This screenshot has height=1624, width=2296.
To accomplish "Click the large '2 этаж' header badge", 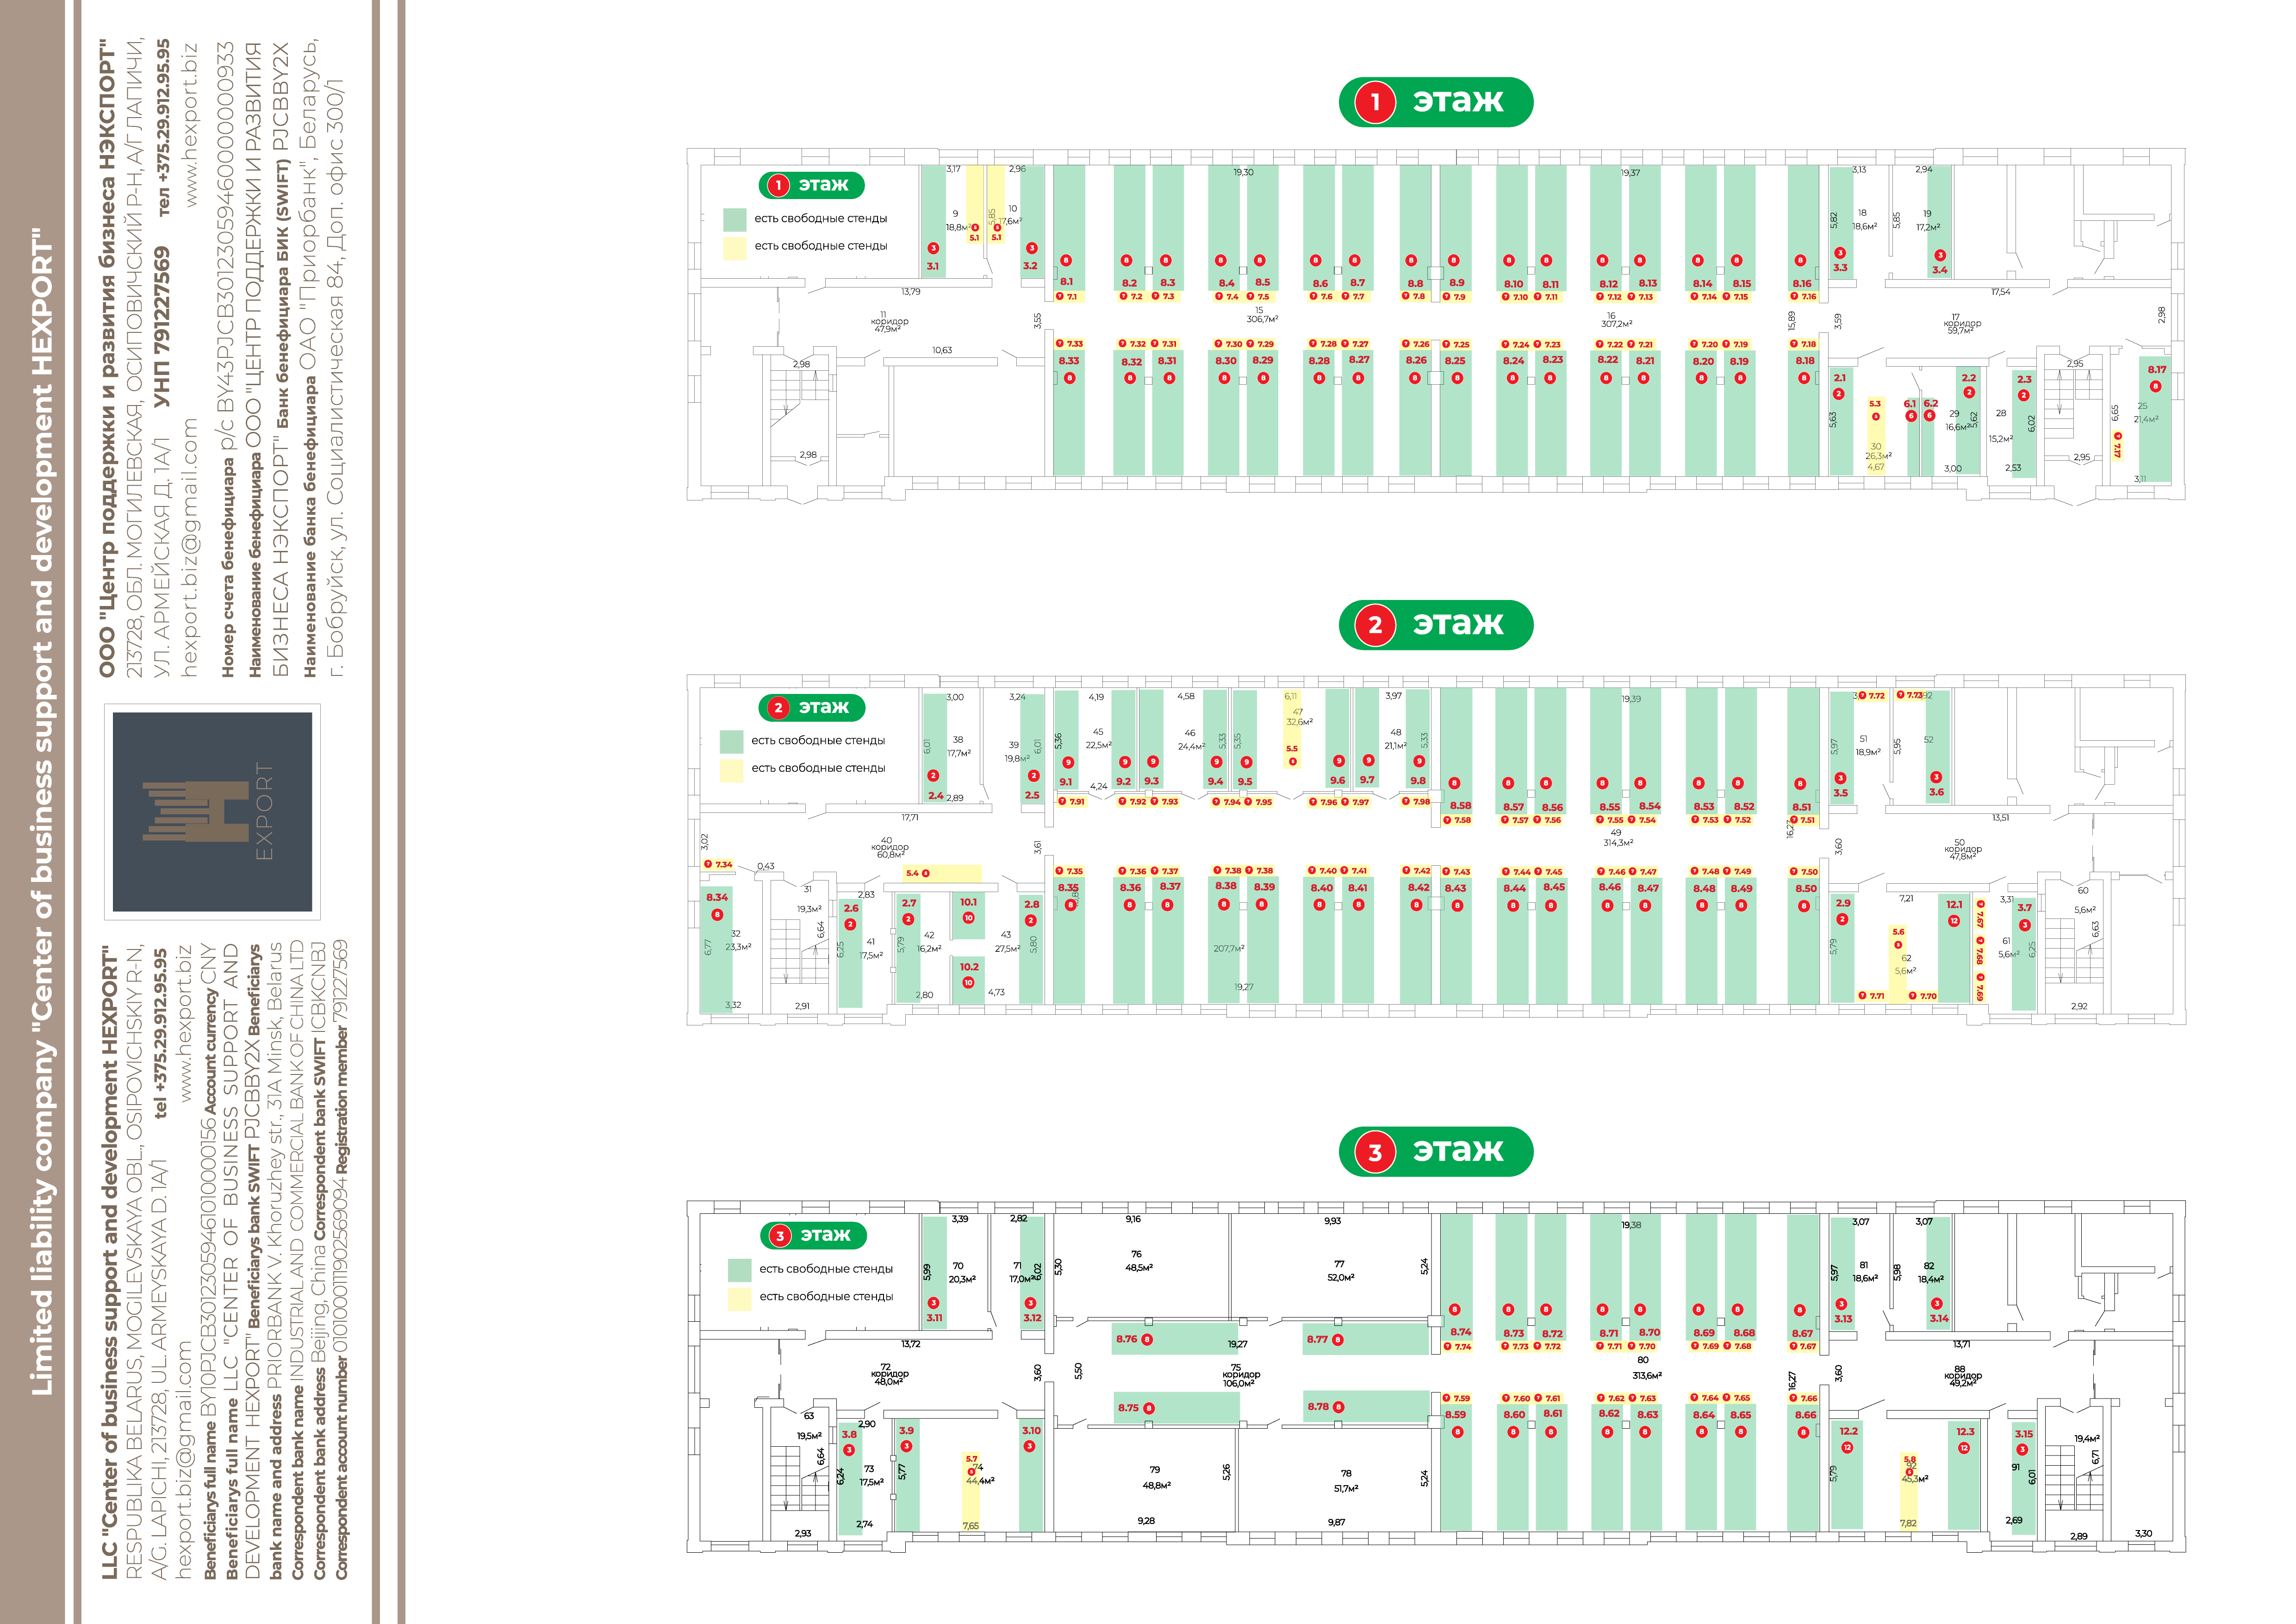I will pos(1435,625).
